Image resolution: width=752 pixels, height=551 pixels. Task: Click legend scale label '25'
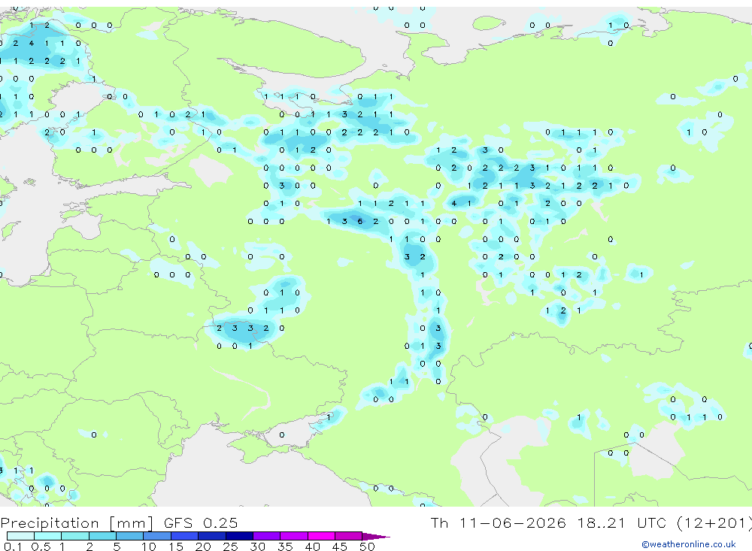(x=230, y=546)
